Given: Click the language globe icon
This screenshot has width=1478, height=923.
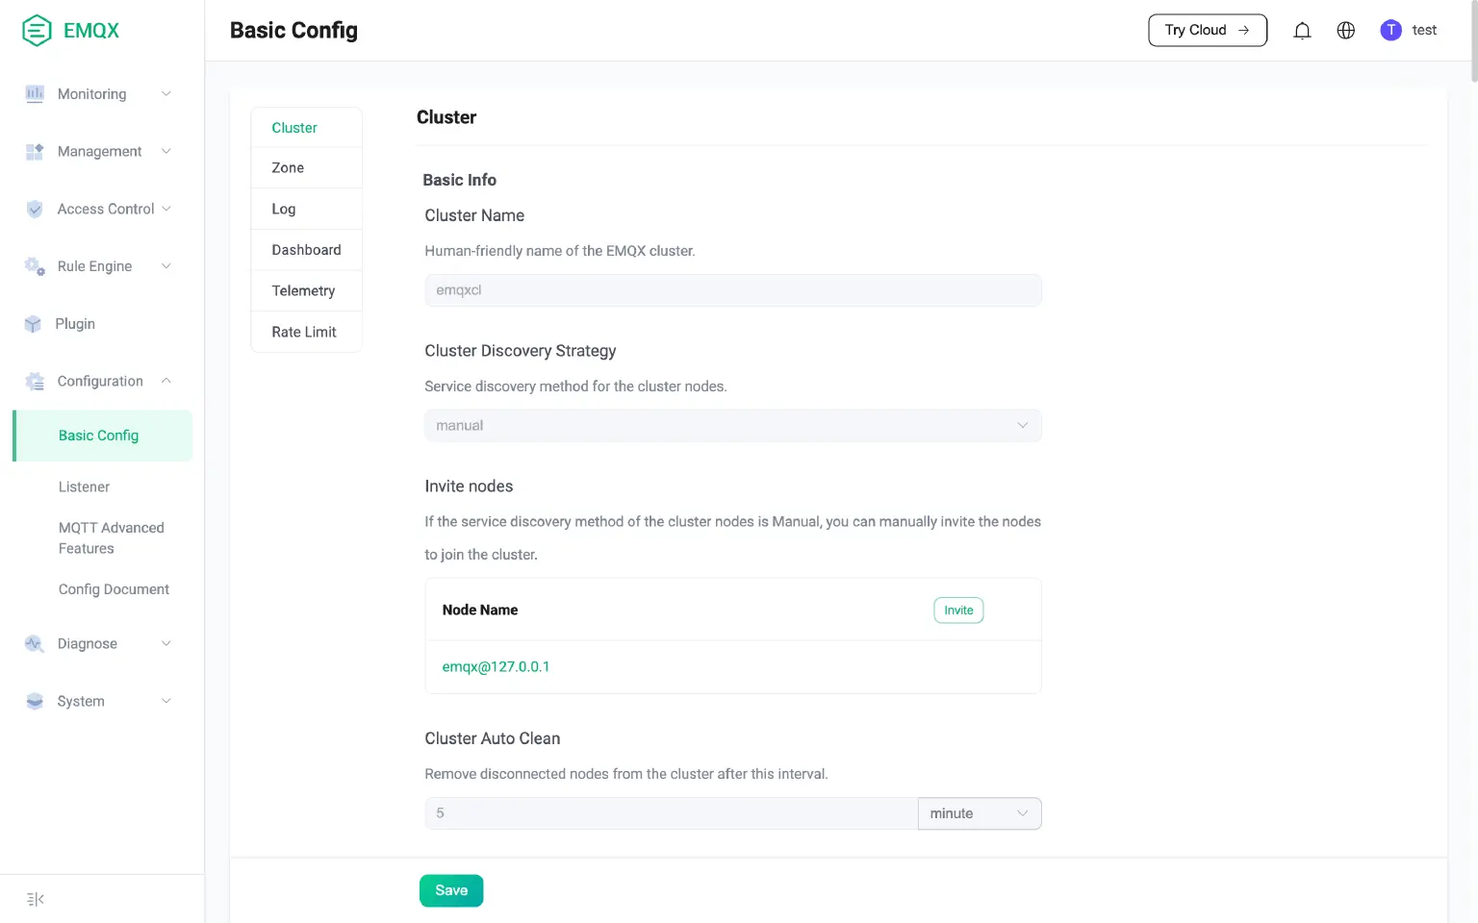Looking at the screenshot, I should click(1345, 31).
